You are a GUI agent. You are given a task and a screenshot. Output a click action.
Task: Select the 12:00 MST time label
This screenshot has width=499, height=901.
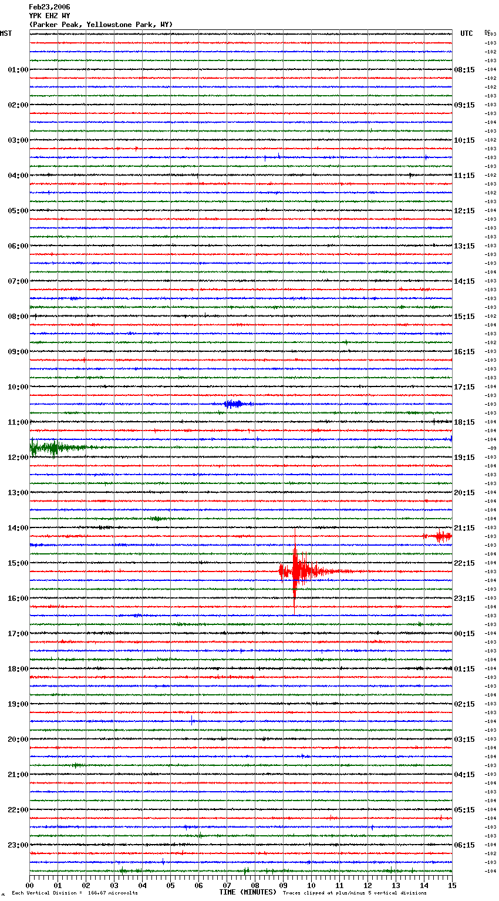(18, 458)
